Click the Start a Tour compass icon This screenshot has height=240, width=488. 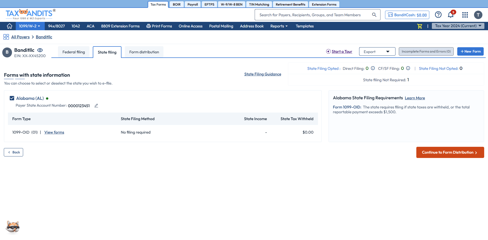point(328,52)
